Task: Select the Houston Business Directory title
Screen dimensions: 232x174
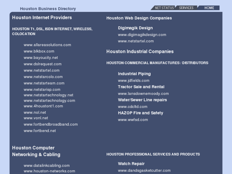Action: [48, 9]
